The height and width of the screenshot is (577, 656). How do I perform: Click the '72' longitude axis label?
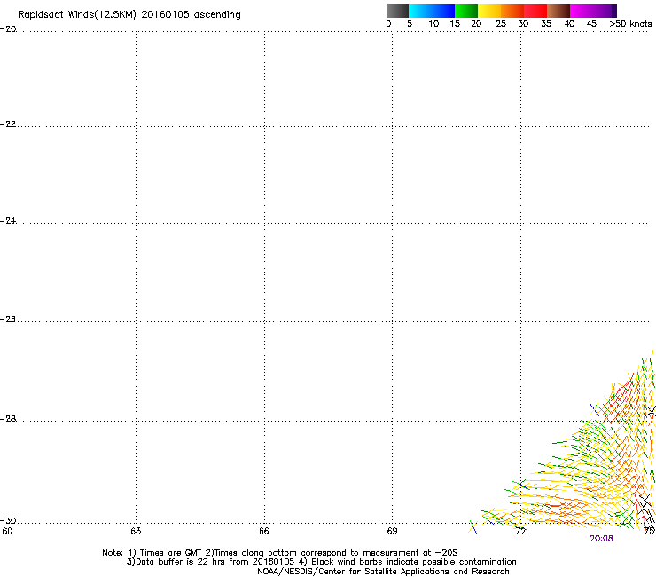tap(520, 531)
